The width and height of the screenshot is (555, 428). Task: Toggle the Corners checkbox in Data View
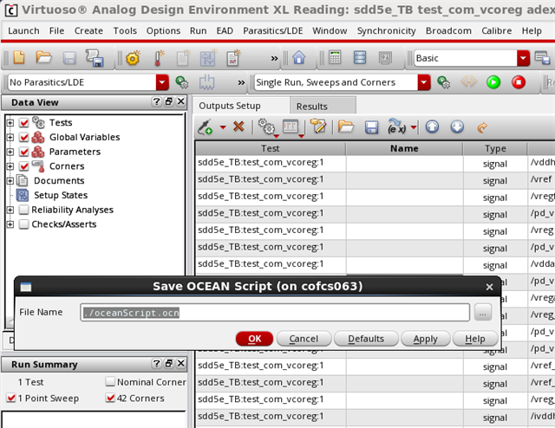click(24, 166)
